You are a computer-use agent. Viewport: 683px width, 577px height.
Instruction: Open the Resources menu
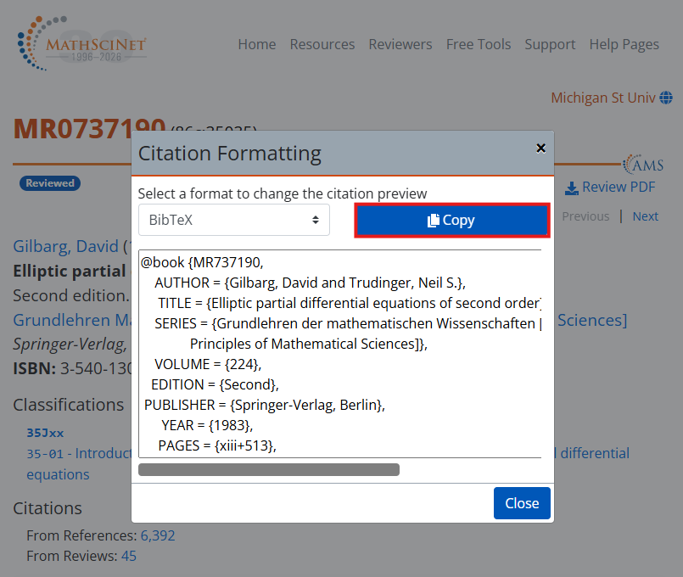pyautogui.click(x=322, y=44)
